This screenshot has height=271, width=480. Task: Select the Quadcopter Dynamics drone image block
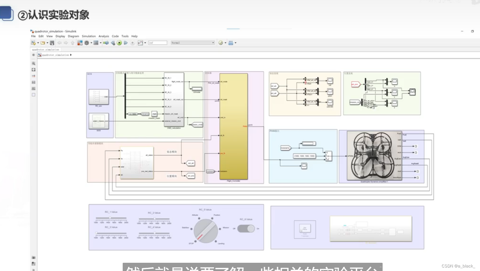click(374, 156)
